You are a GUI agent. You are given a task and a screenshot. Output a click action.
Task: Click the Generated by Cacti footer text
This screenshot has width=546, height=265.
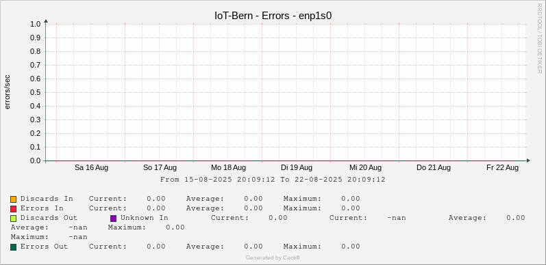(x=273, y=257)
